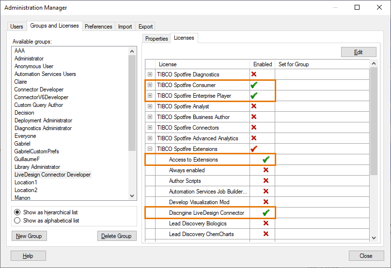This screenshot has width=391, height=268.
Task: Select the Deployment Administrator group
Action: click(44, 120)
